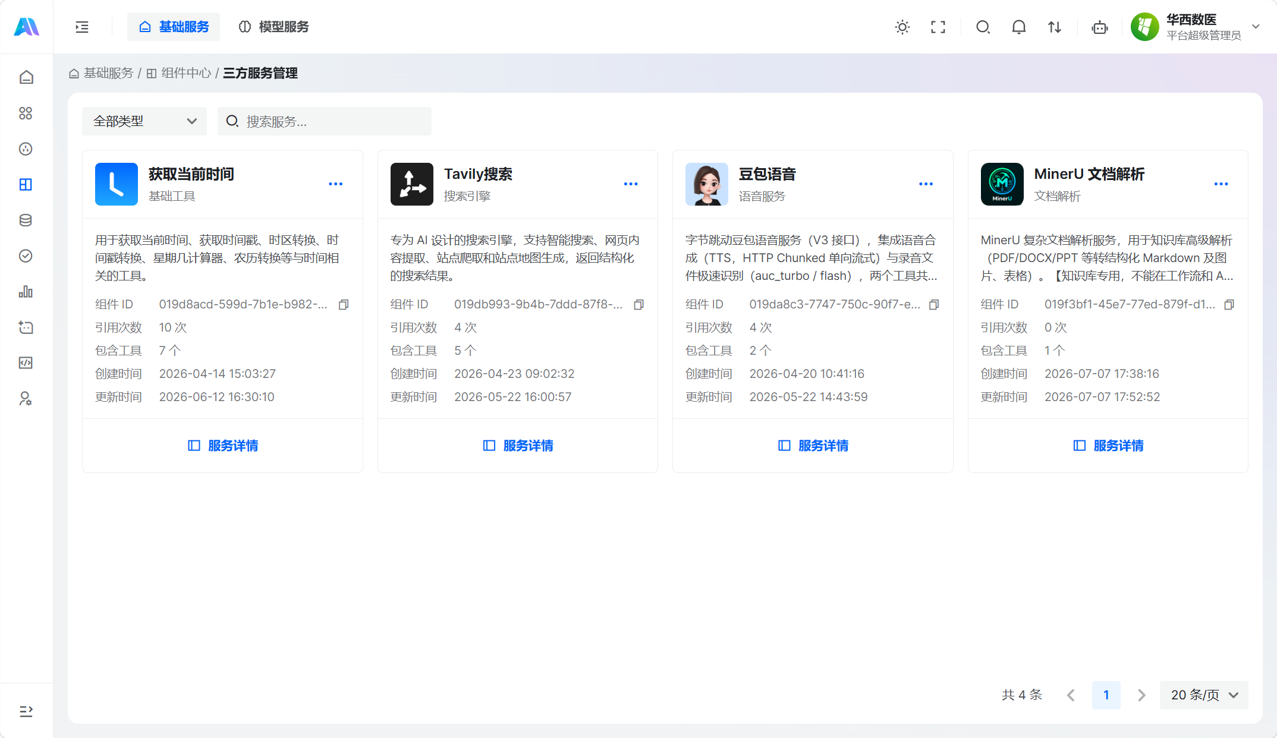Open 服务详情 for 豆包语音

[x=813, y=446]
